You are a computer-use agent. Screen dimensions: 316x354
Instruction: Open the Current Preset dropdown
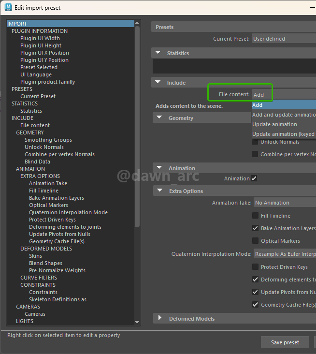point(284,39)
